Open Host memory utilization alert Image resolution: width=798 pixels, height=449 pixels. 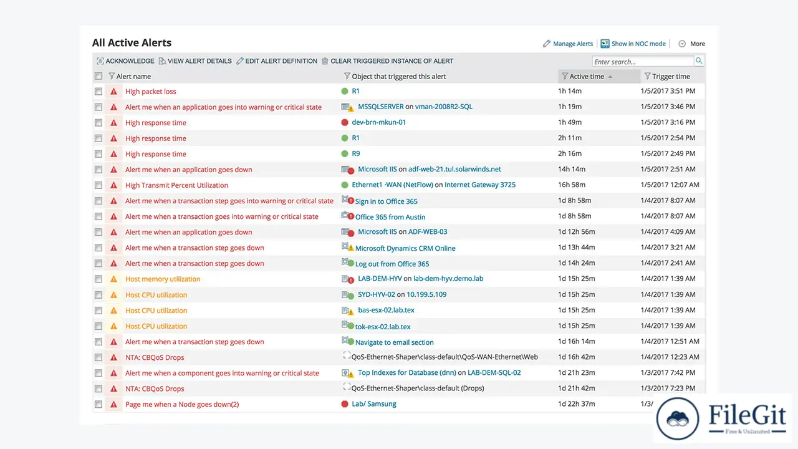163,279
